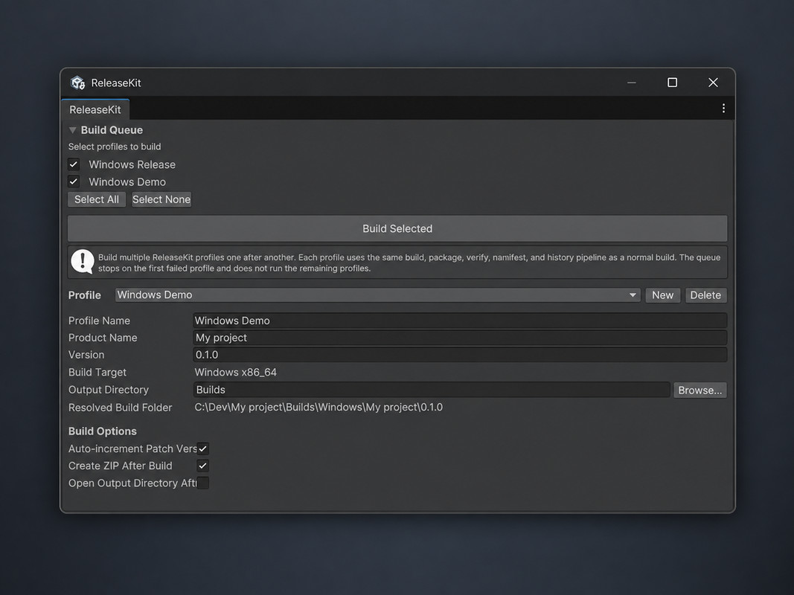Close the ReleaseKit window
The height and width of the screenshot is (595, 794).
[713, 83]
